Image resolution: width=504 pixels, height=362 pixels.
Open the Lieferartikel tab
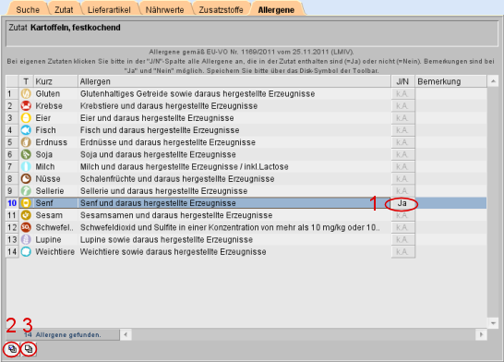[109, 9]
